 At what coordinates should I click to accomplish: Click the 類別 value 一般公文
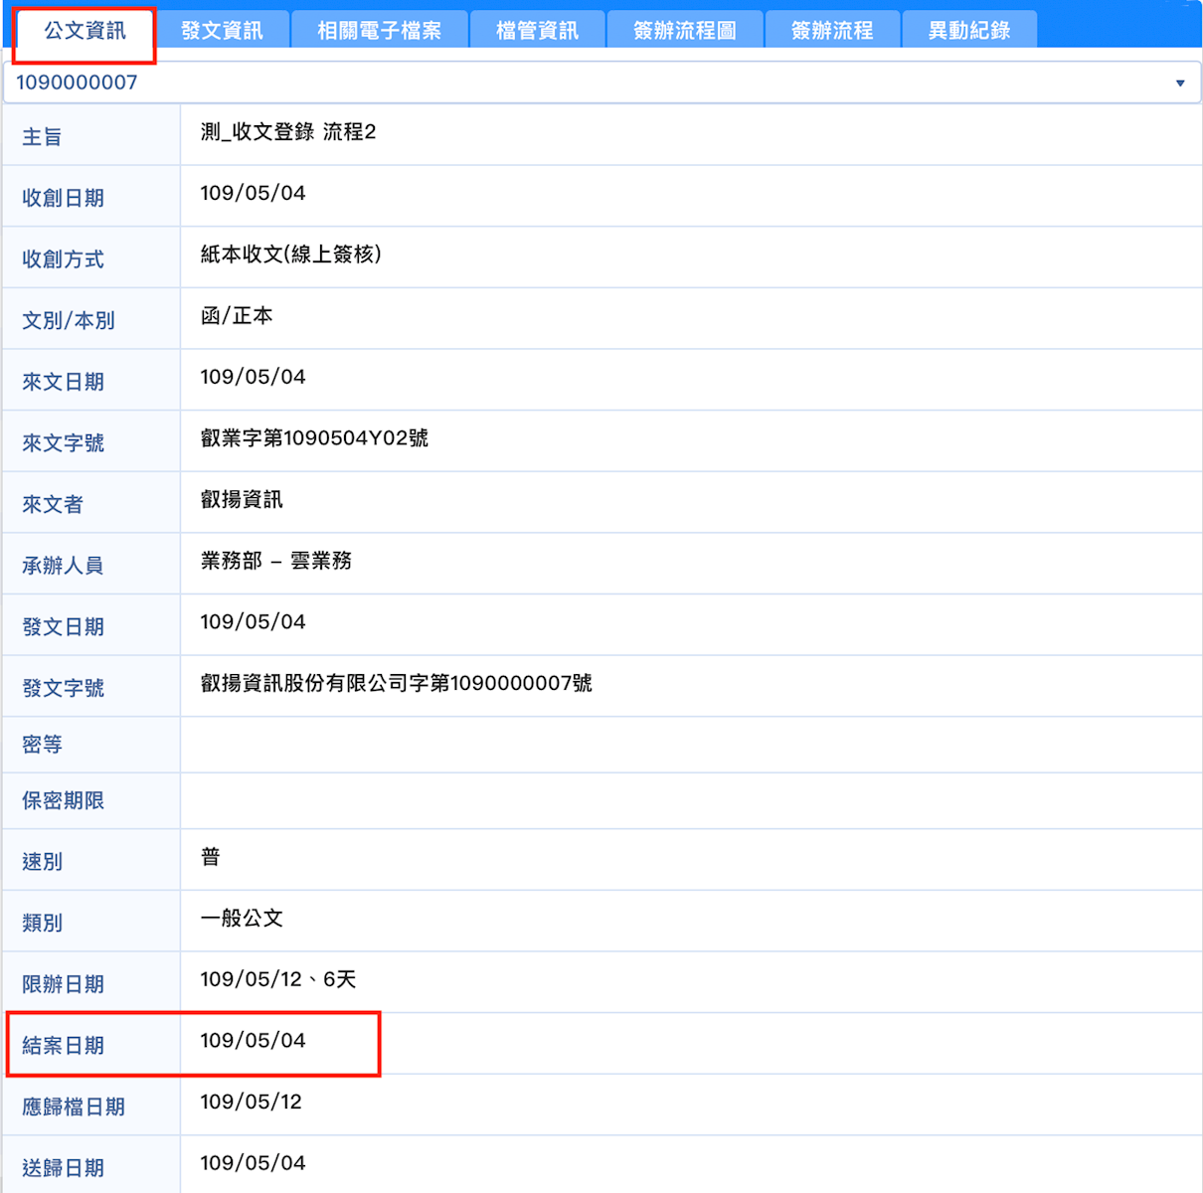[x=242, y=918]
